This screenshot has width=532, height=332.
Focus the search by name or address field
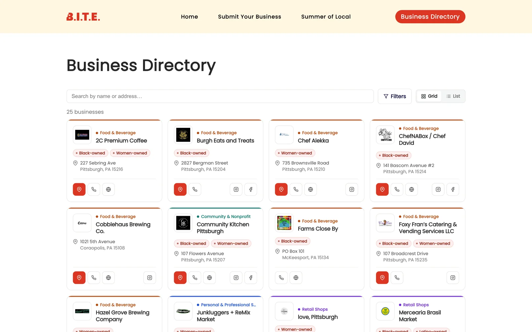click(x=220, y=96)
